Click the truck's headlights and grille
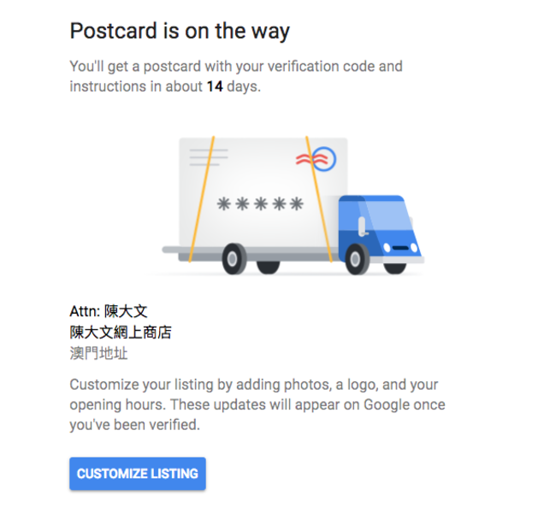Image resolution: width=538 pixels, height=513 pixels. pyautogui.click(x=400, y=248)
